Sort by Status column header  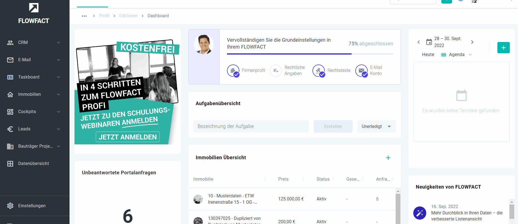[x=323, y=179]
